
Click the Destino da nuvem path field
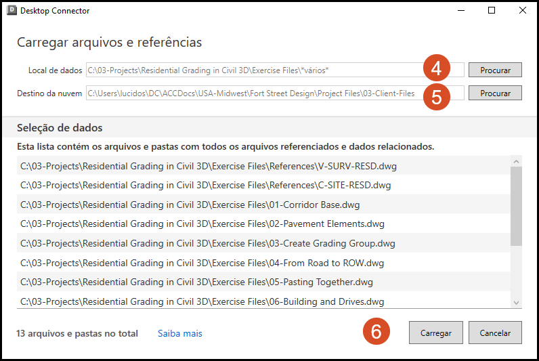[x=251, y=93]
